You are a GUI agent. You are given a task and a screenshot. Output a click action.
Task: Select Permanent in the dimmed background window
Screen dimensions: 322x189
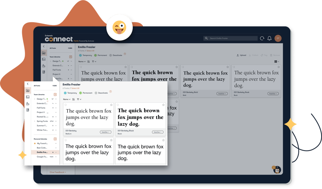pyautogui.click(x=101, y=55)
